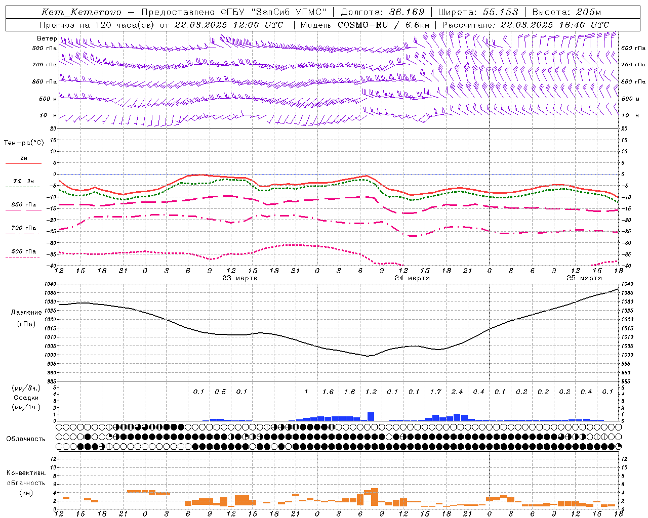Click the '(км)' convective height unit label
Screen dimensions: 648x518
(26, 493)
